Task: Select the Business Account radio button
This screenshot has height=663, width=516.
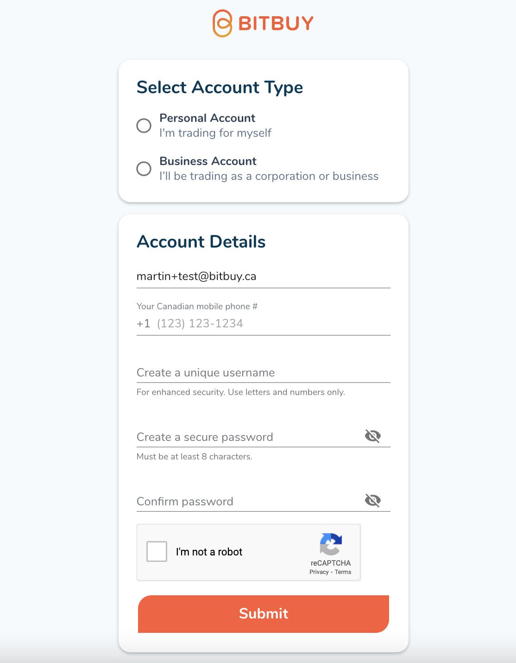Action: (144, 169)
